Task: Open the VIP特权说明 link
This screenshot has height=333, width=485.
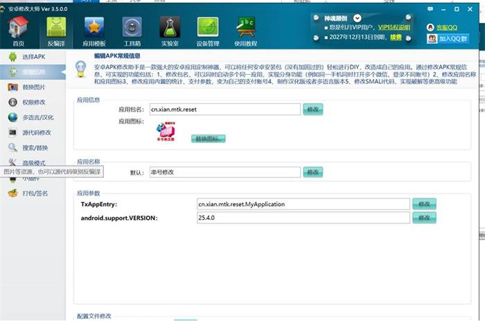Action: coord(394,28)
